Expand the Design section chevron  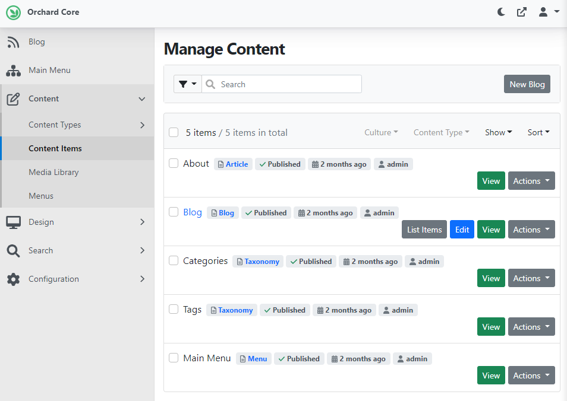tap(142, 222)
